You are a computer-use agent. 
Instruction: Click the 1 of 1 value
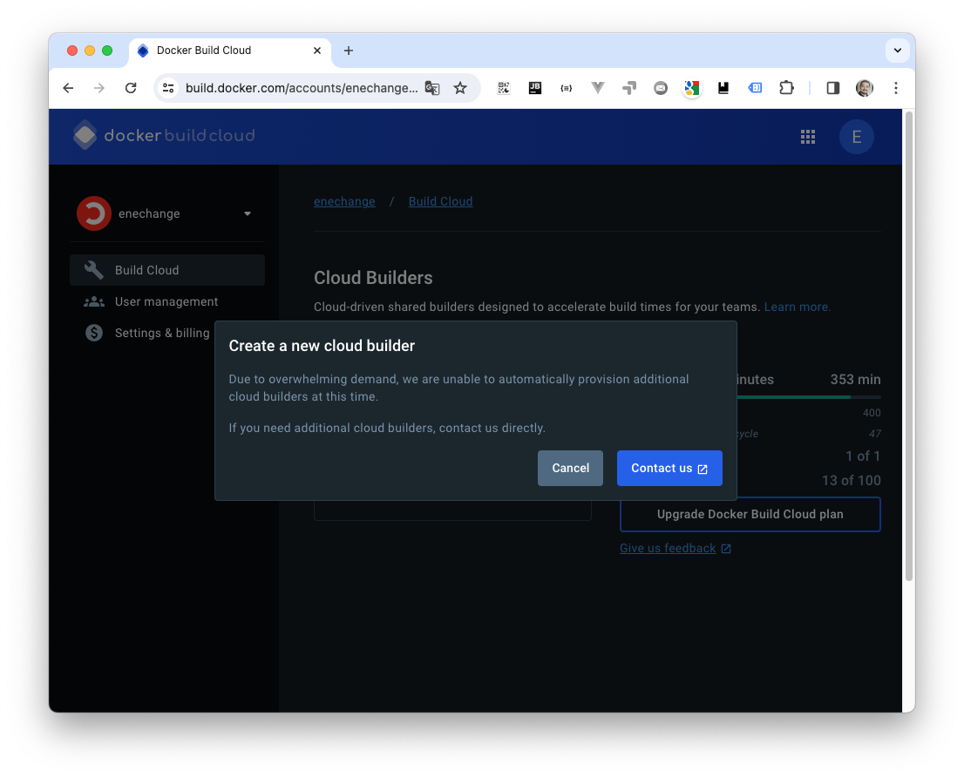[863, 456]
